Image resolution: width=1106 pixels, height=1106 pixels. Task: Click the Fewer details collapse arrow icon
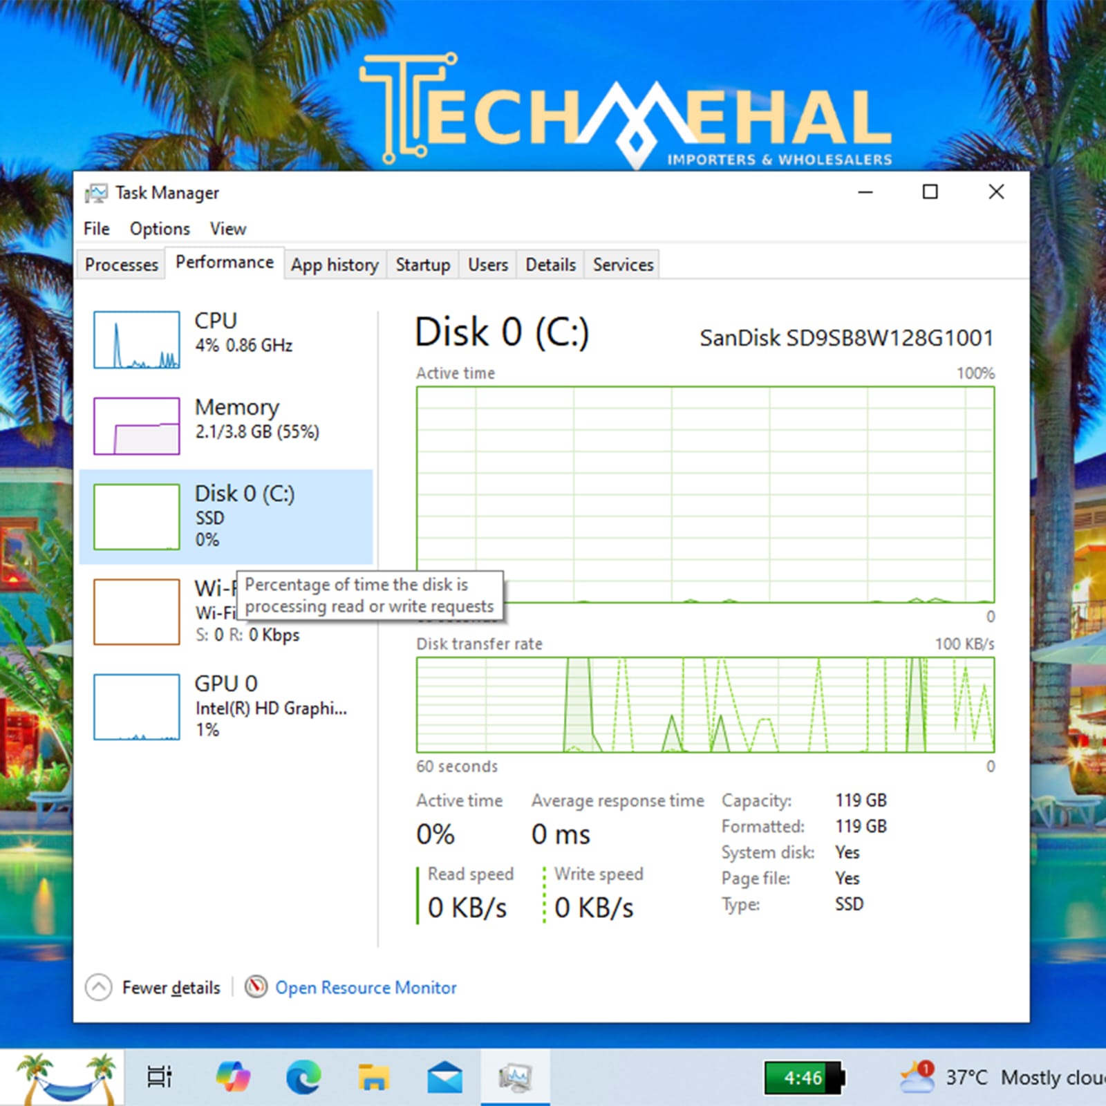[x=98, y=987]
